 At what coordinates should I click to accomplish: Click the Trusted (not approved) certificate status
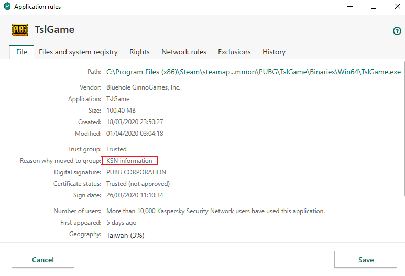pos(138,184)
